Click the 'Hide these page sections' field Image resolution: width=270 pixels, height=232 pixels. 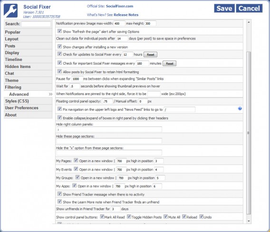[x=109, y=141]
